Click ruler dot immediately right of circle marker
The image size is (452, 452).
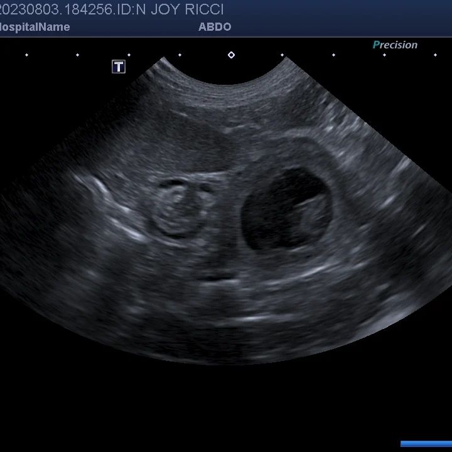pos(282,55)
